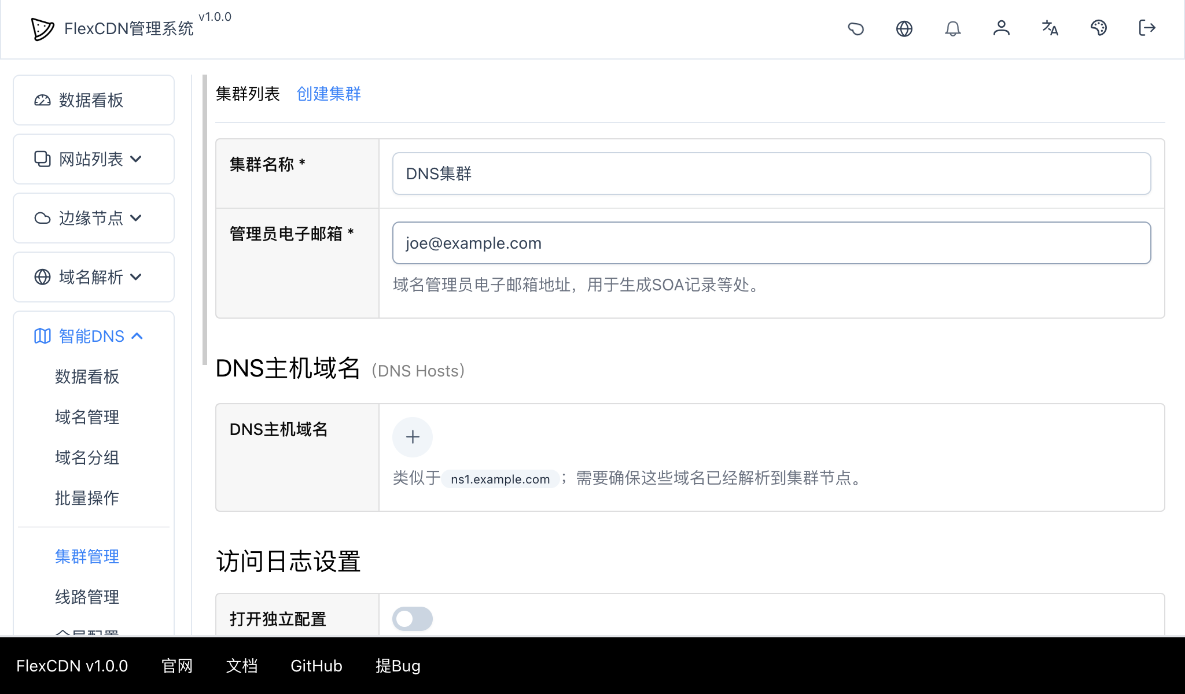Click the logout icon at top right
The image size is (1185, 694).
click(1146, 28)
